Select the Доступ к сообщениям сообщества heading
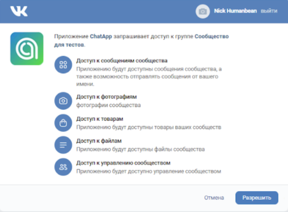 point(122,61)
